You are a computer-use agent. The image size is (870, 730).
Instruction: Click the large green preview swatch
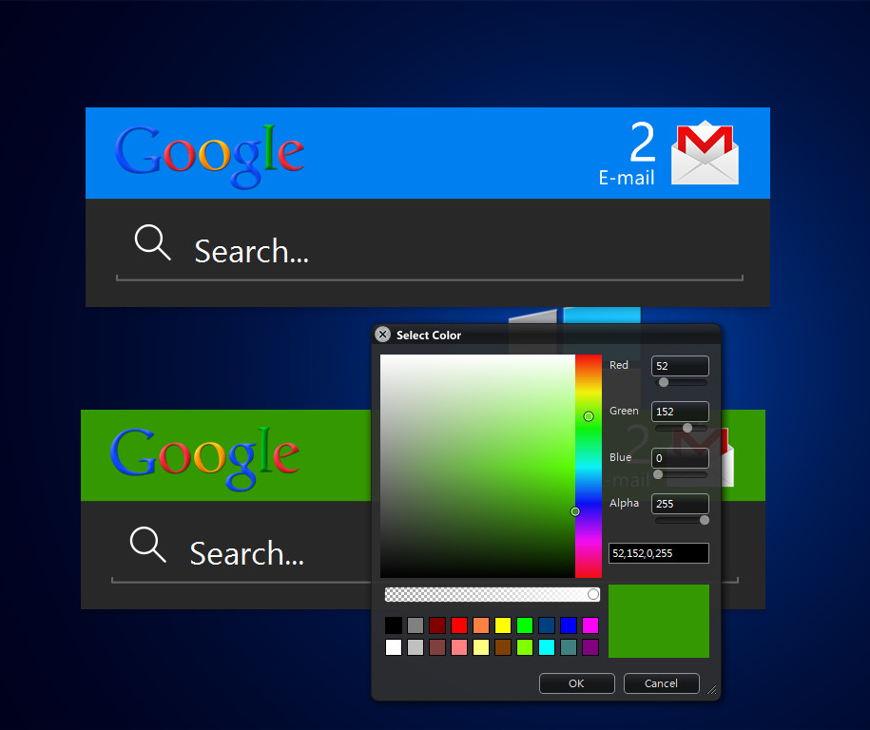click(x=659, y=621)
